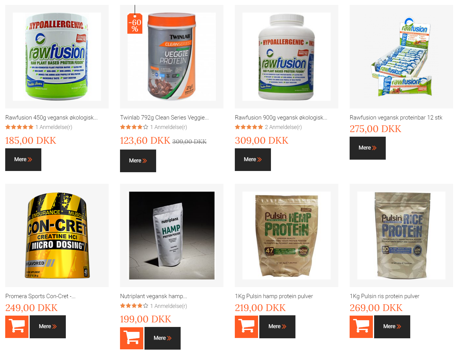Open star rating for Rawfusion 450g

tap(19, 127)
